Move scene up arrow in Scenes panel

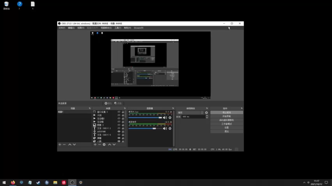pos(70,144)
